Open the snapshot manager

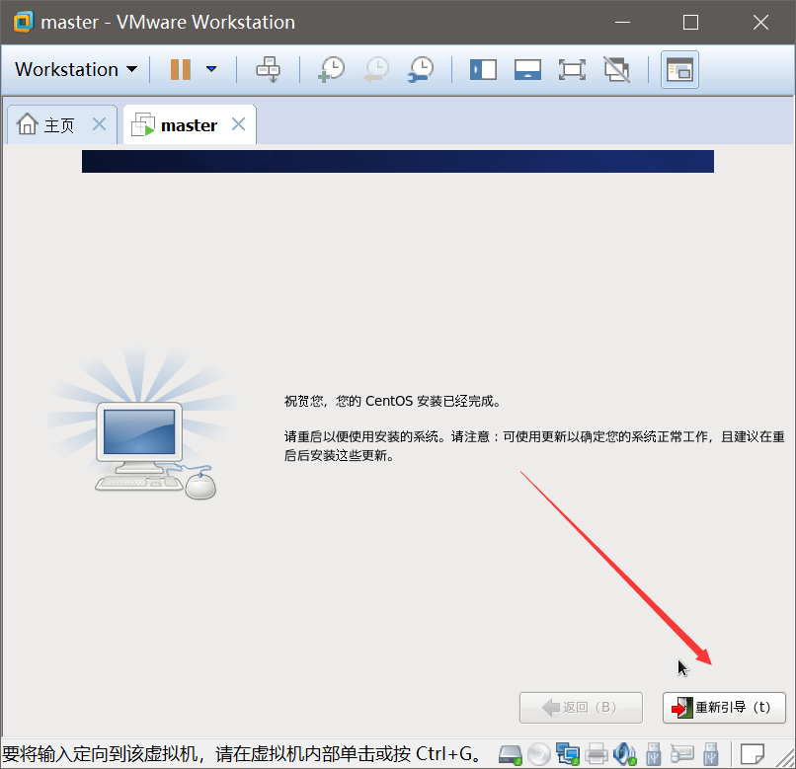421,69
